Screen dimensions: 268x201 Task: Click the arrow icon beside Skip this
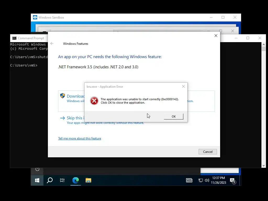(x=63, y=118)
